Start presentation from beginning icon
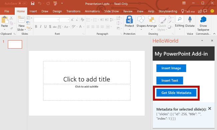The height and width of the screenshot is (130, 217). pyautogui.click(x=55, y=3)
